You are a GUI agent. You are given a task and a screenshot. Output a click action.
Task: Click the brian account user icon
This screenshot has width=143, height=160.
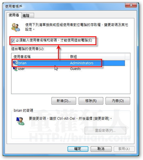(x=15, y=63)
